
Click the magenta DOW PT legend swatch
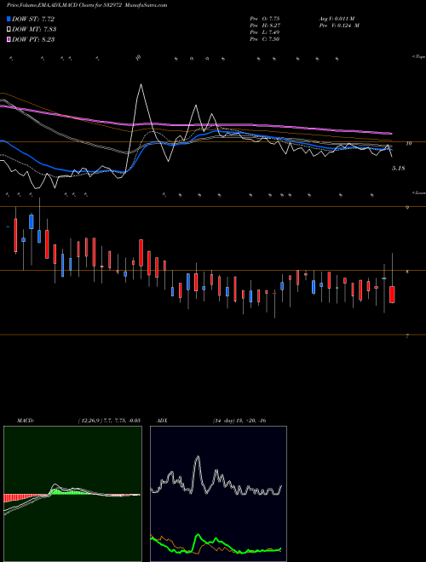9,39
